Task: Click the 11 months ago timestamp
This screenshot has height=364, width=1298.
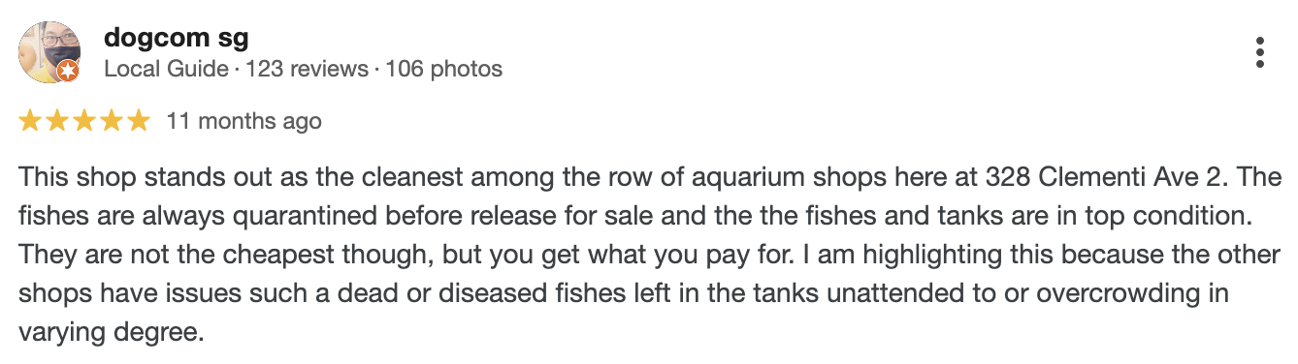Action: tap(243, 122)
